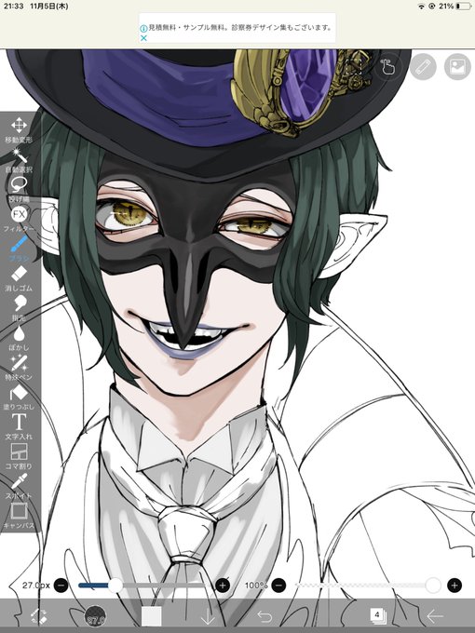Select the Blur tool (ぼかし)
Viewport: 475px width, 633px height.
pos(19,338)
